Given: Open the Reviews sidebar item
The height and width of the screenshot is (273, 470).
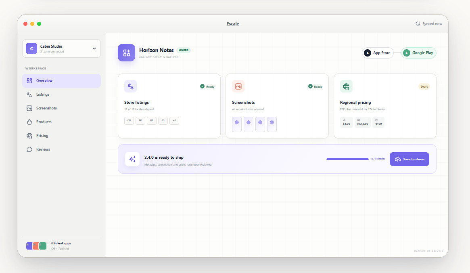Looking at the screenshot, I should click(61, 149).
